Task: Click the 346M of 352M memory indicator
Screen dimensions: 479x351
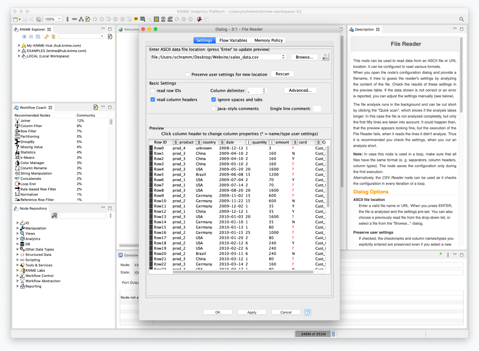Action: tap(313, 334)
